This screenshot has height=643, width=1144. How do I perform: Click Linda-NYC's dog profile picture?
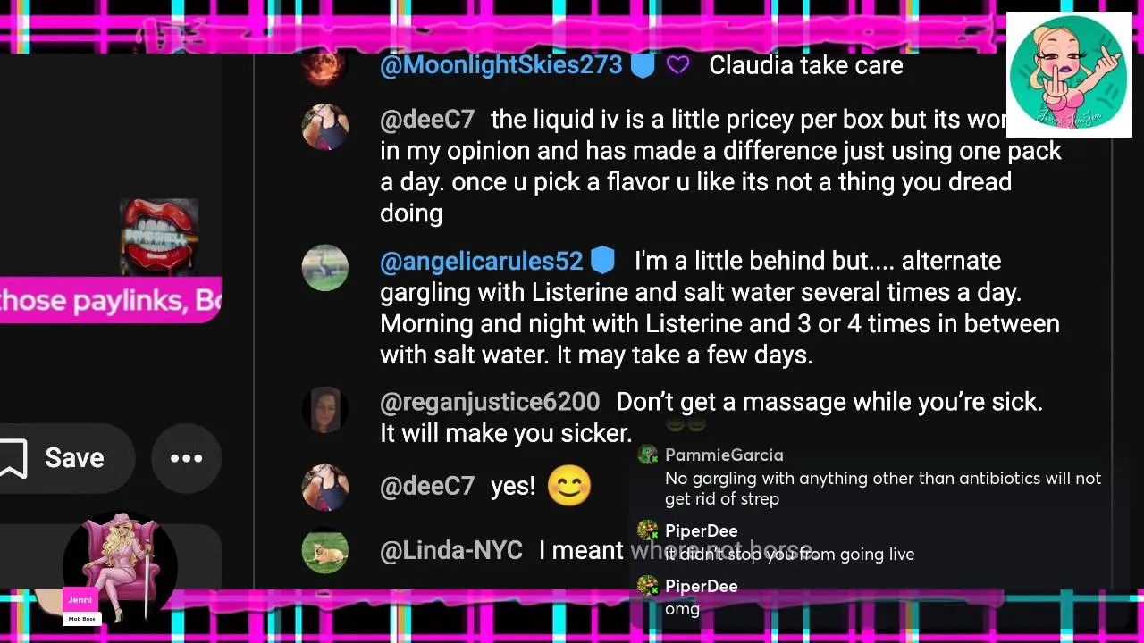pyautogui.click(x=324, y=551)
